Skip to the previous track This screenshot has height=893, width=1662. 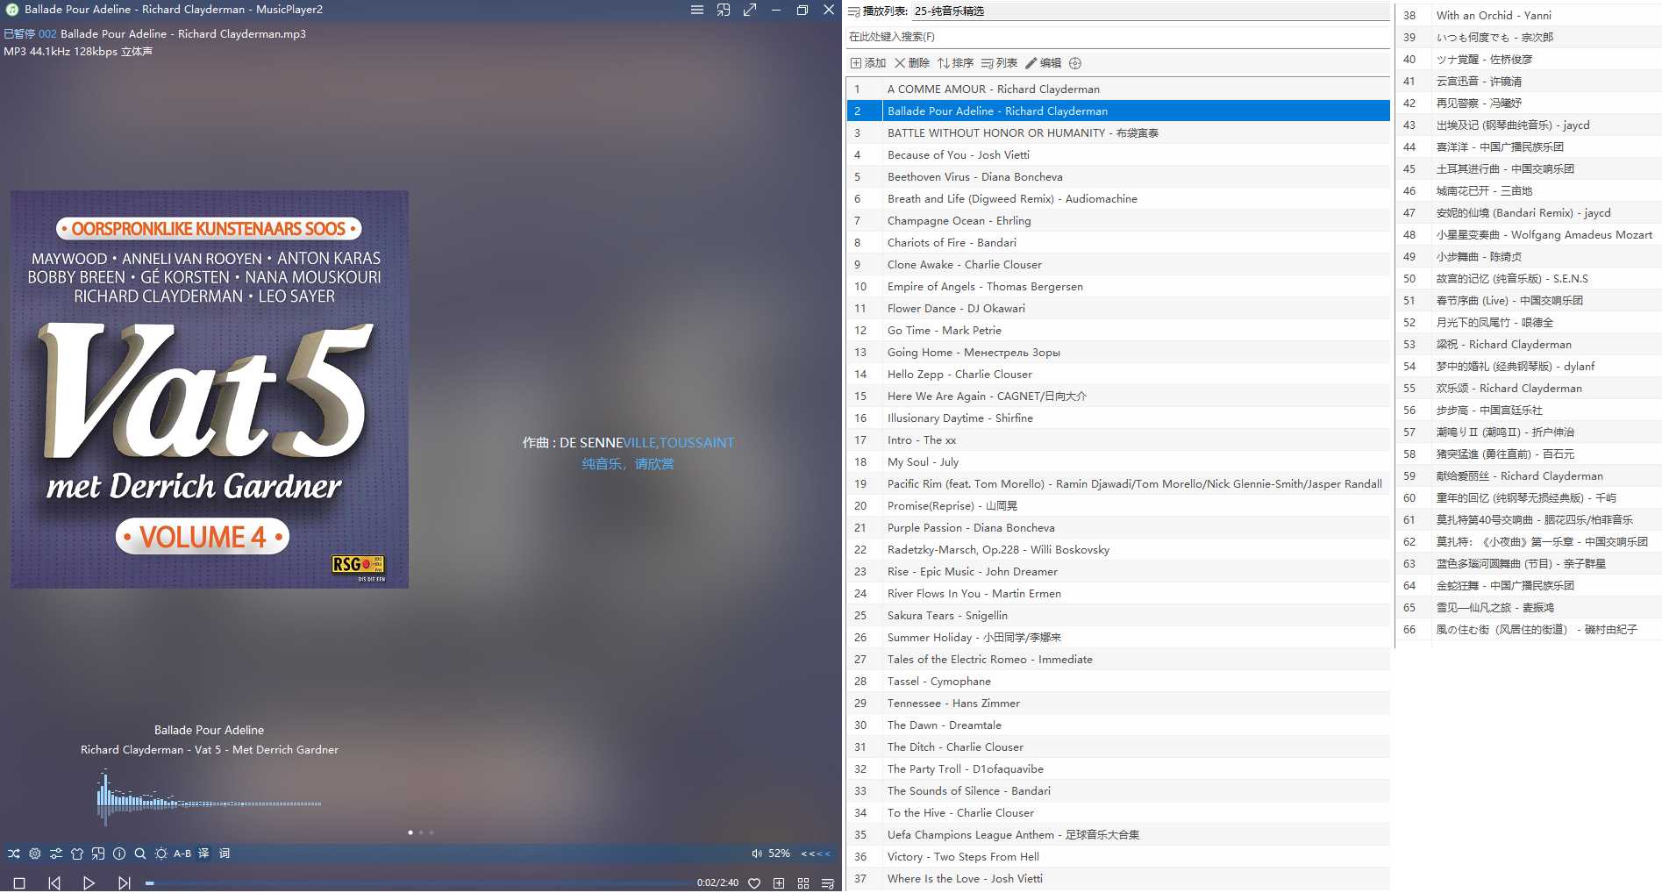54,883
